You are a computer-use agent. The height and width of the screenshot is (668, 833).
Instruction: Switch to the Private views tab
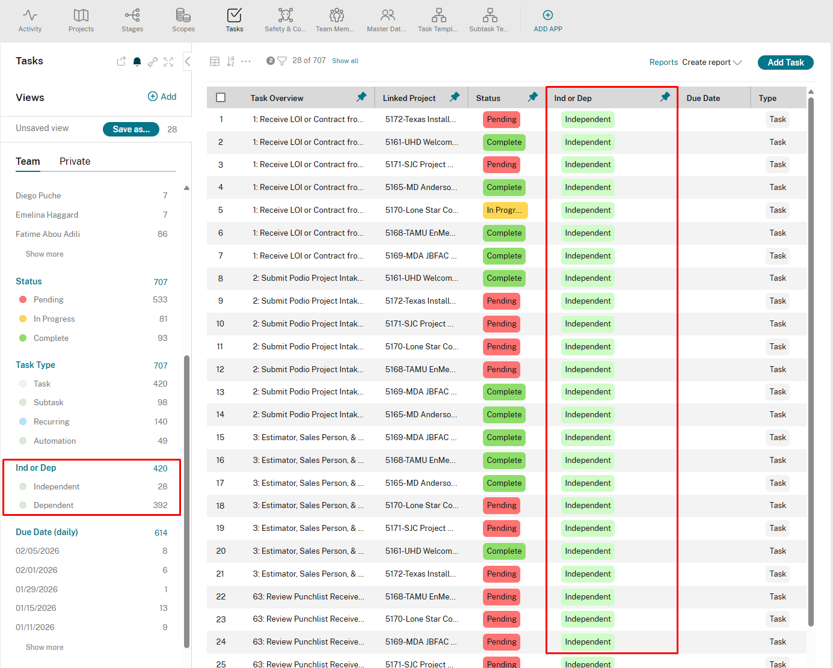(x=75, y=161)
